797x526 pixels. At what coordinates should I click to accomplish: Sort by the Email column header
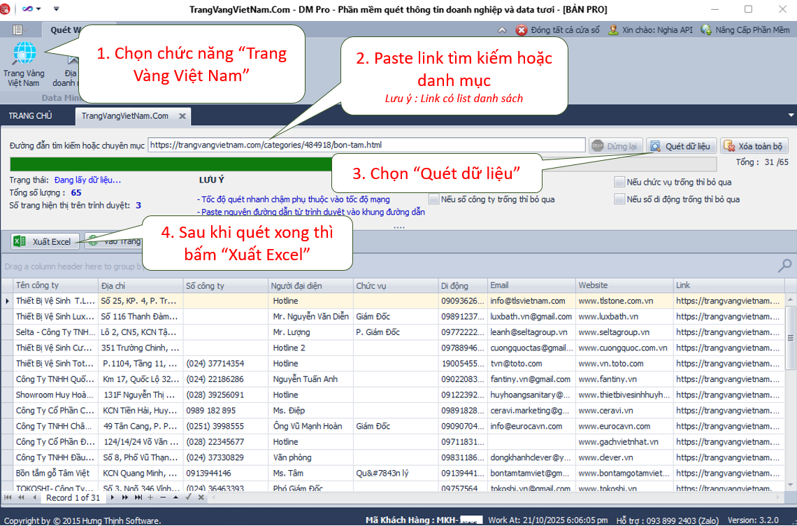(531, 285)
